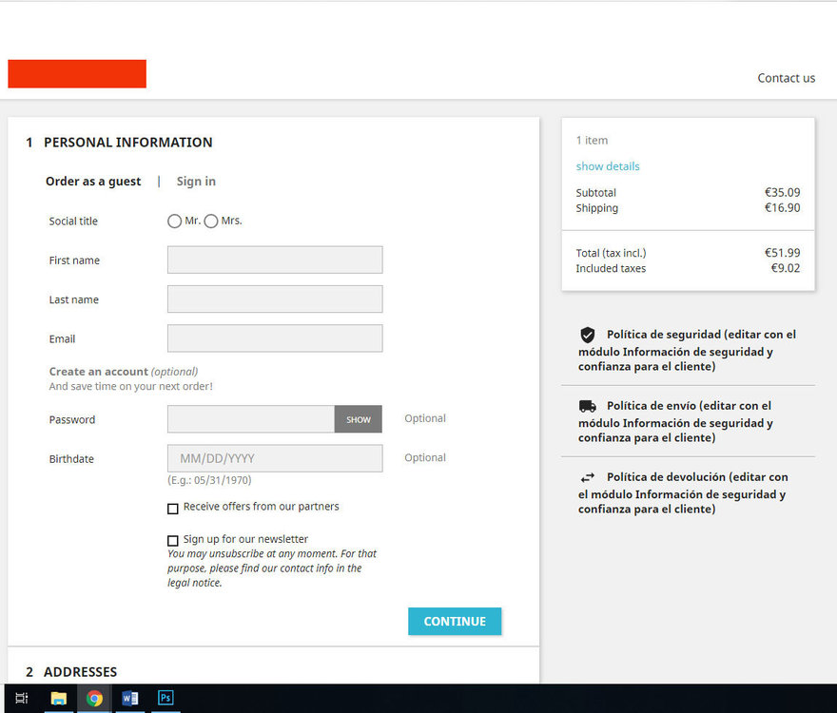Viewport: 837px width, 713px height.
Task: Collapse the Personal Information section
Action: (127, 142)
